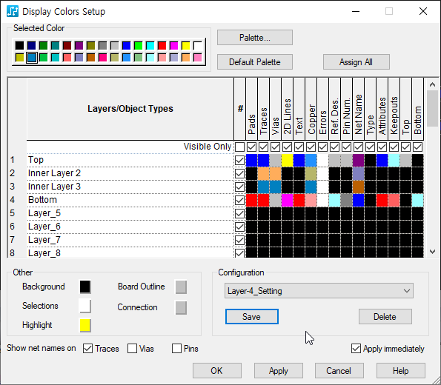Uncheck the Keepouts column visibility checkbox

click(x=394, y=147)
